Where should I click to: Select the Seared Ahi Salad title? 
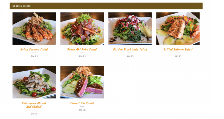click(82, 103)
